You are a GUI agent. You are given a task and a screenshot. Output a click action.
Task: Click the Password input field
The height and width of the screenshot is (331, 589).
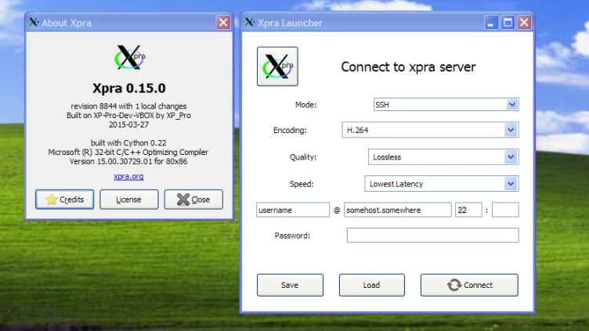point(432,236)
